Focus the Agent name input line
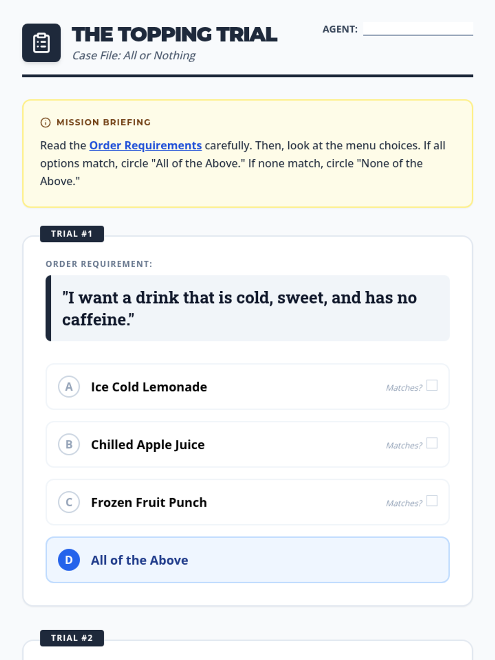495x660 pixels. 418,29
